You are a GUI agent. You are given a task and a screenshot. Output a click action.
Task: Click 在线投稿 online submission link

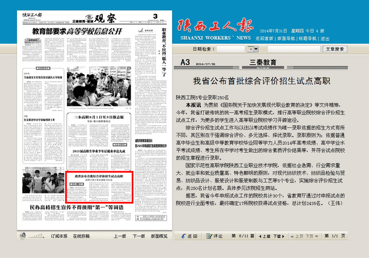82,235
